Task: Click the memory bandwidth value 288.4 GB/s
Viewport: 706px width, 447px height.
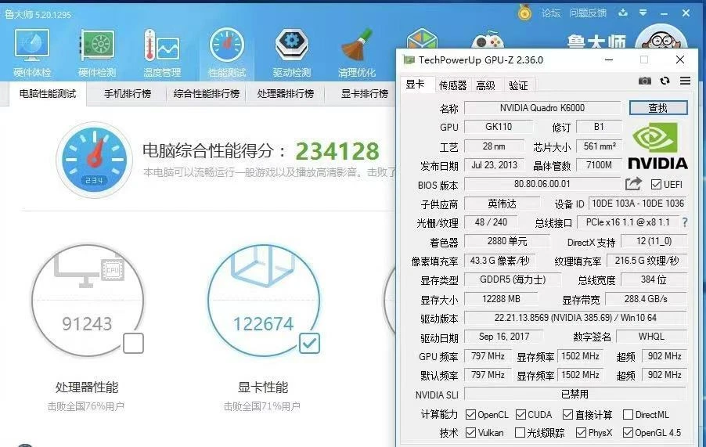Action: 646,299
